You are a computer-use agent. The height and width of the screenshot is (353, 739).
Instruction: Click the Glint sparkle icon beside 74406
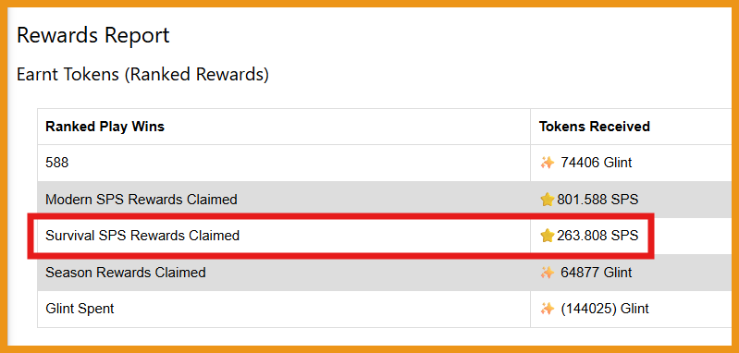tap(548, 163)
